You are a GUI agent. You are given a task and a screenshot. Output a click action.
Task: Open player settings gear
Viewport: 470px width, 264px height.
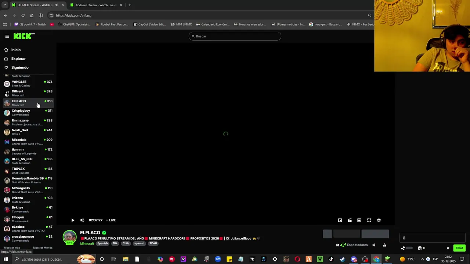pyautogui.click(x=379, y=220)
